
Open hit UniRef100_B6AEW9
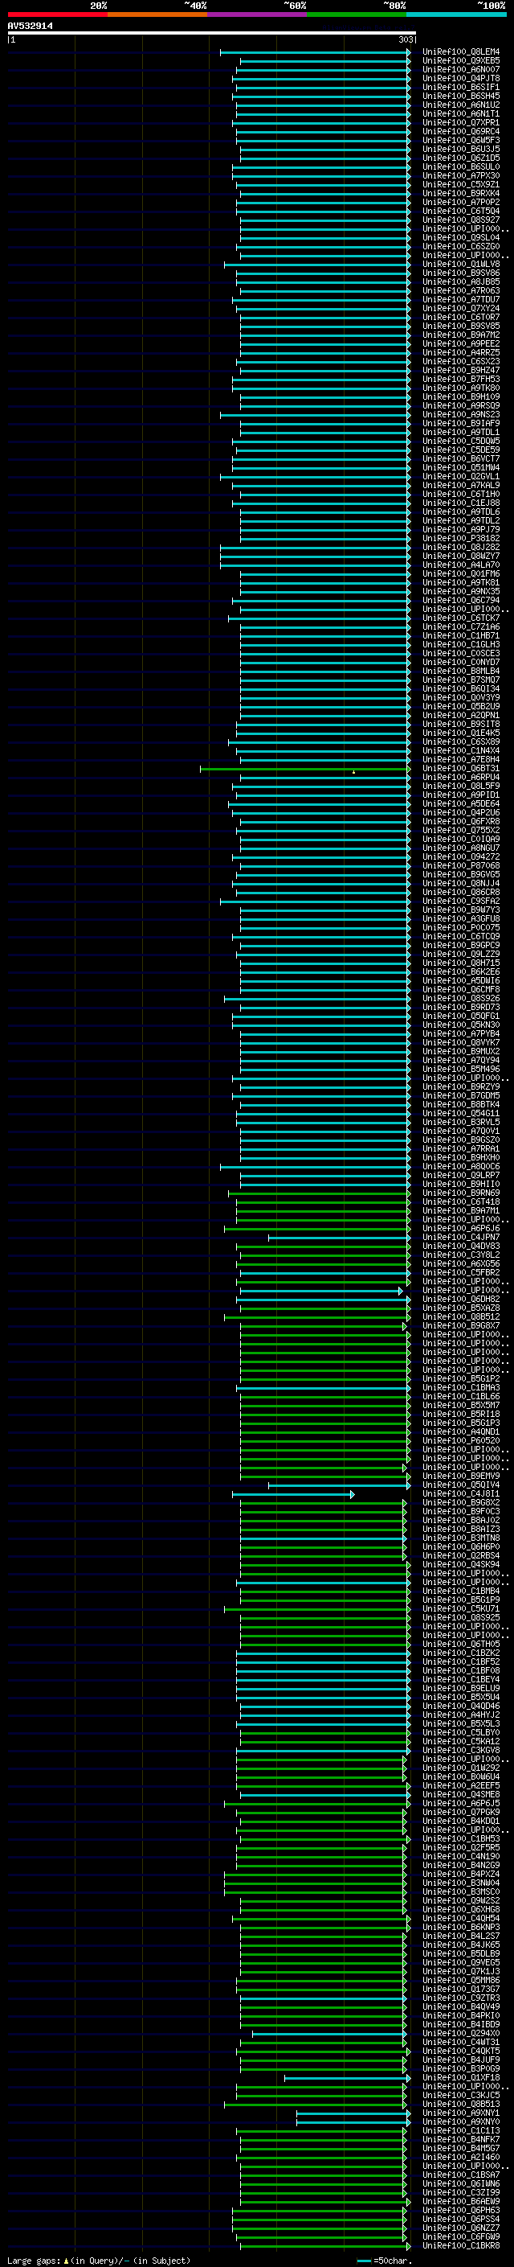pos(460,2202)
